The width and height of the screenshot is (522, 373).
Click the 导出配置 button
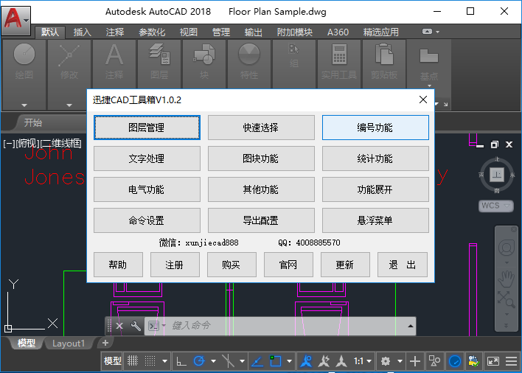(x=261, y=220)
